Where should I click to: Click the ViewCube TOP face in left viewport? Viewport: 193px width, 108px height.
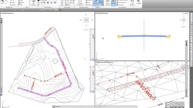click(x=86, y=20)
